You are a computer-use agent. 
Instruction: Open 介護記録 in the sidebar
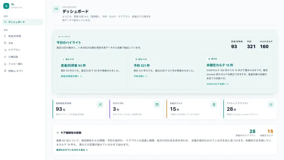(23, 57)
